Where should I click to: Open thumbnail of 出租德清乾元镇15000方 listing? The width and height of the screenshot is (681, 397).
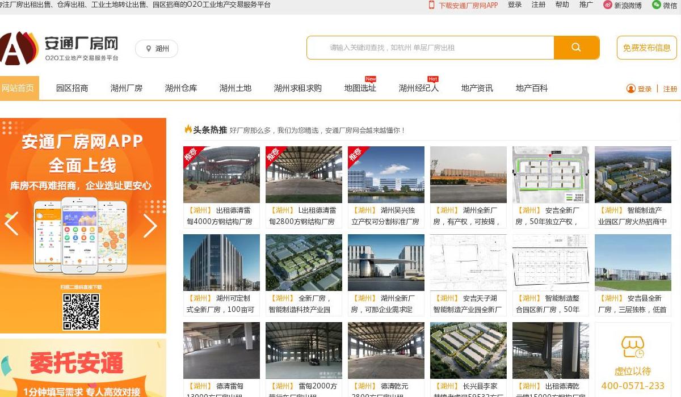click(x=550, y=350)
